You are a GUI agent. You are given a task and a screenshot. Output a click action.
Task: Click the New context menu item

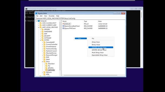click(81, 38)
